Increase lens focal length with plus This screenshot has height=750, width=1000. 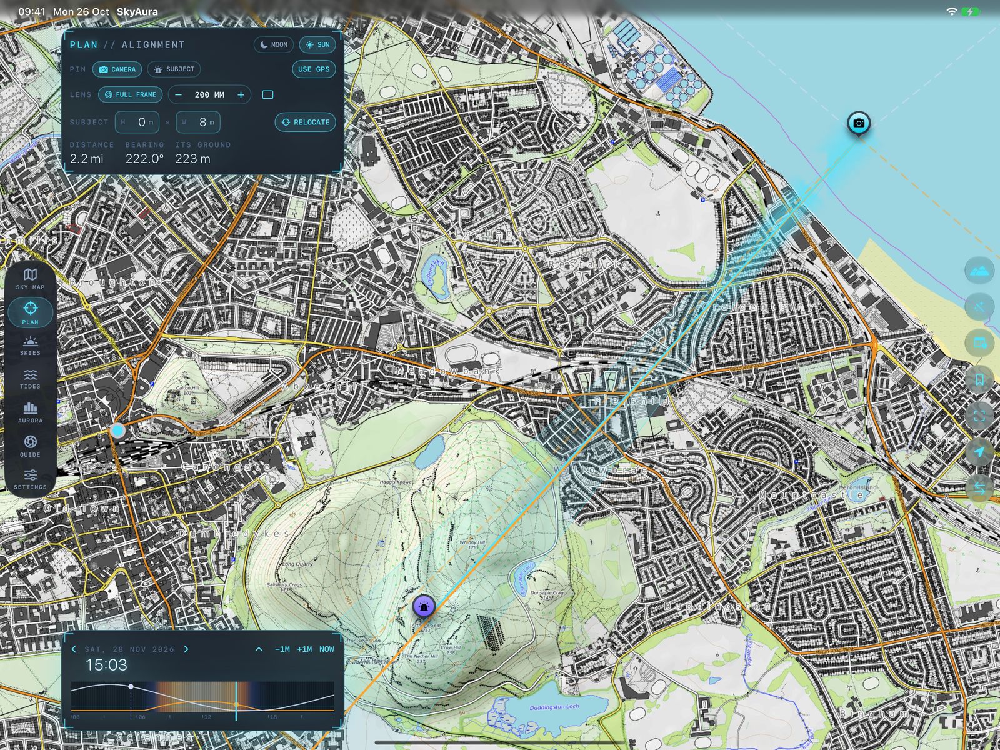point(241,94)
